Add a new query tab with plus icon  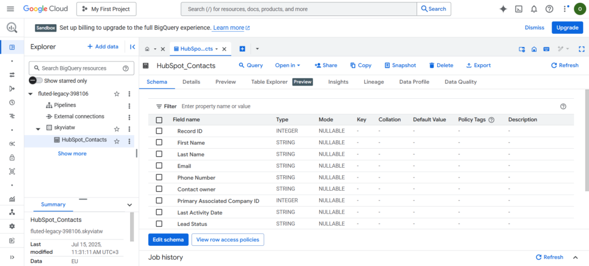[x=242, y=49]
